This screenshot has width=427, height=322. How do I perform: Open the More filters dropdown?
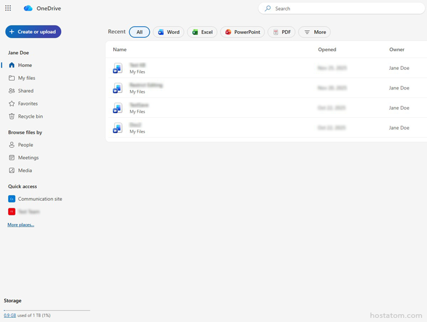click(x=314, y=32)
